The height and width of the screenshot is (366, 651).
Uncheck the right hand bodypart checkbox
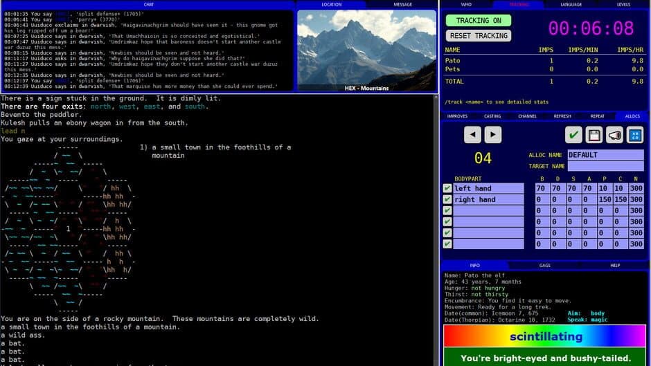coord(447,199)
